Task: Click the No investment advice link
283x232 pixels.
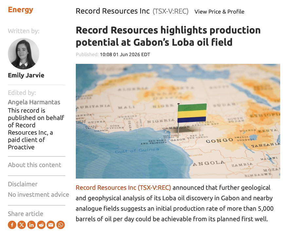Action: tap(38, 195)
